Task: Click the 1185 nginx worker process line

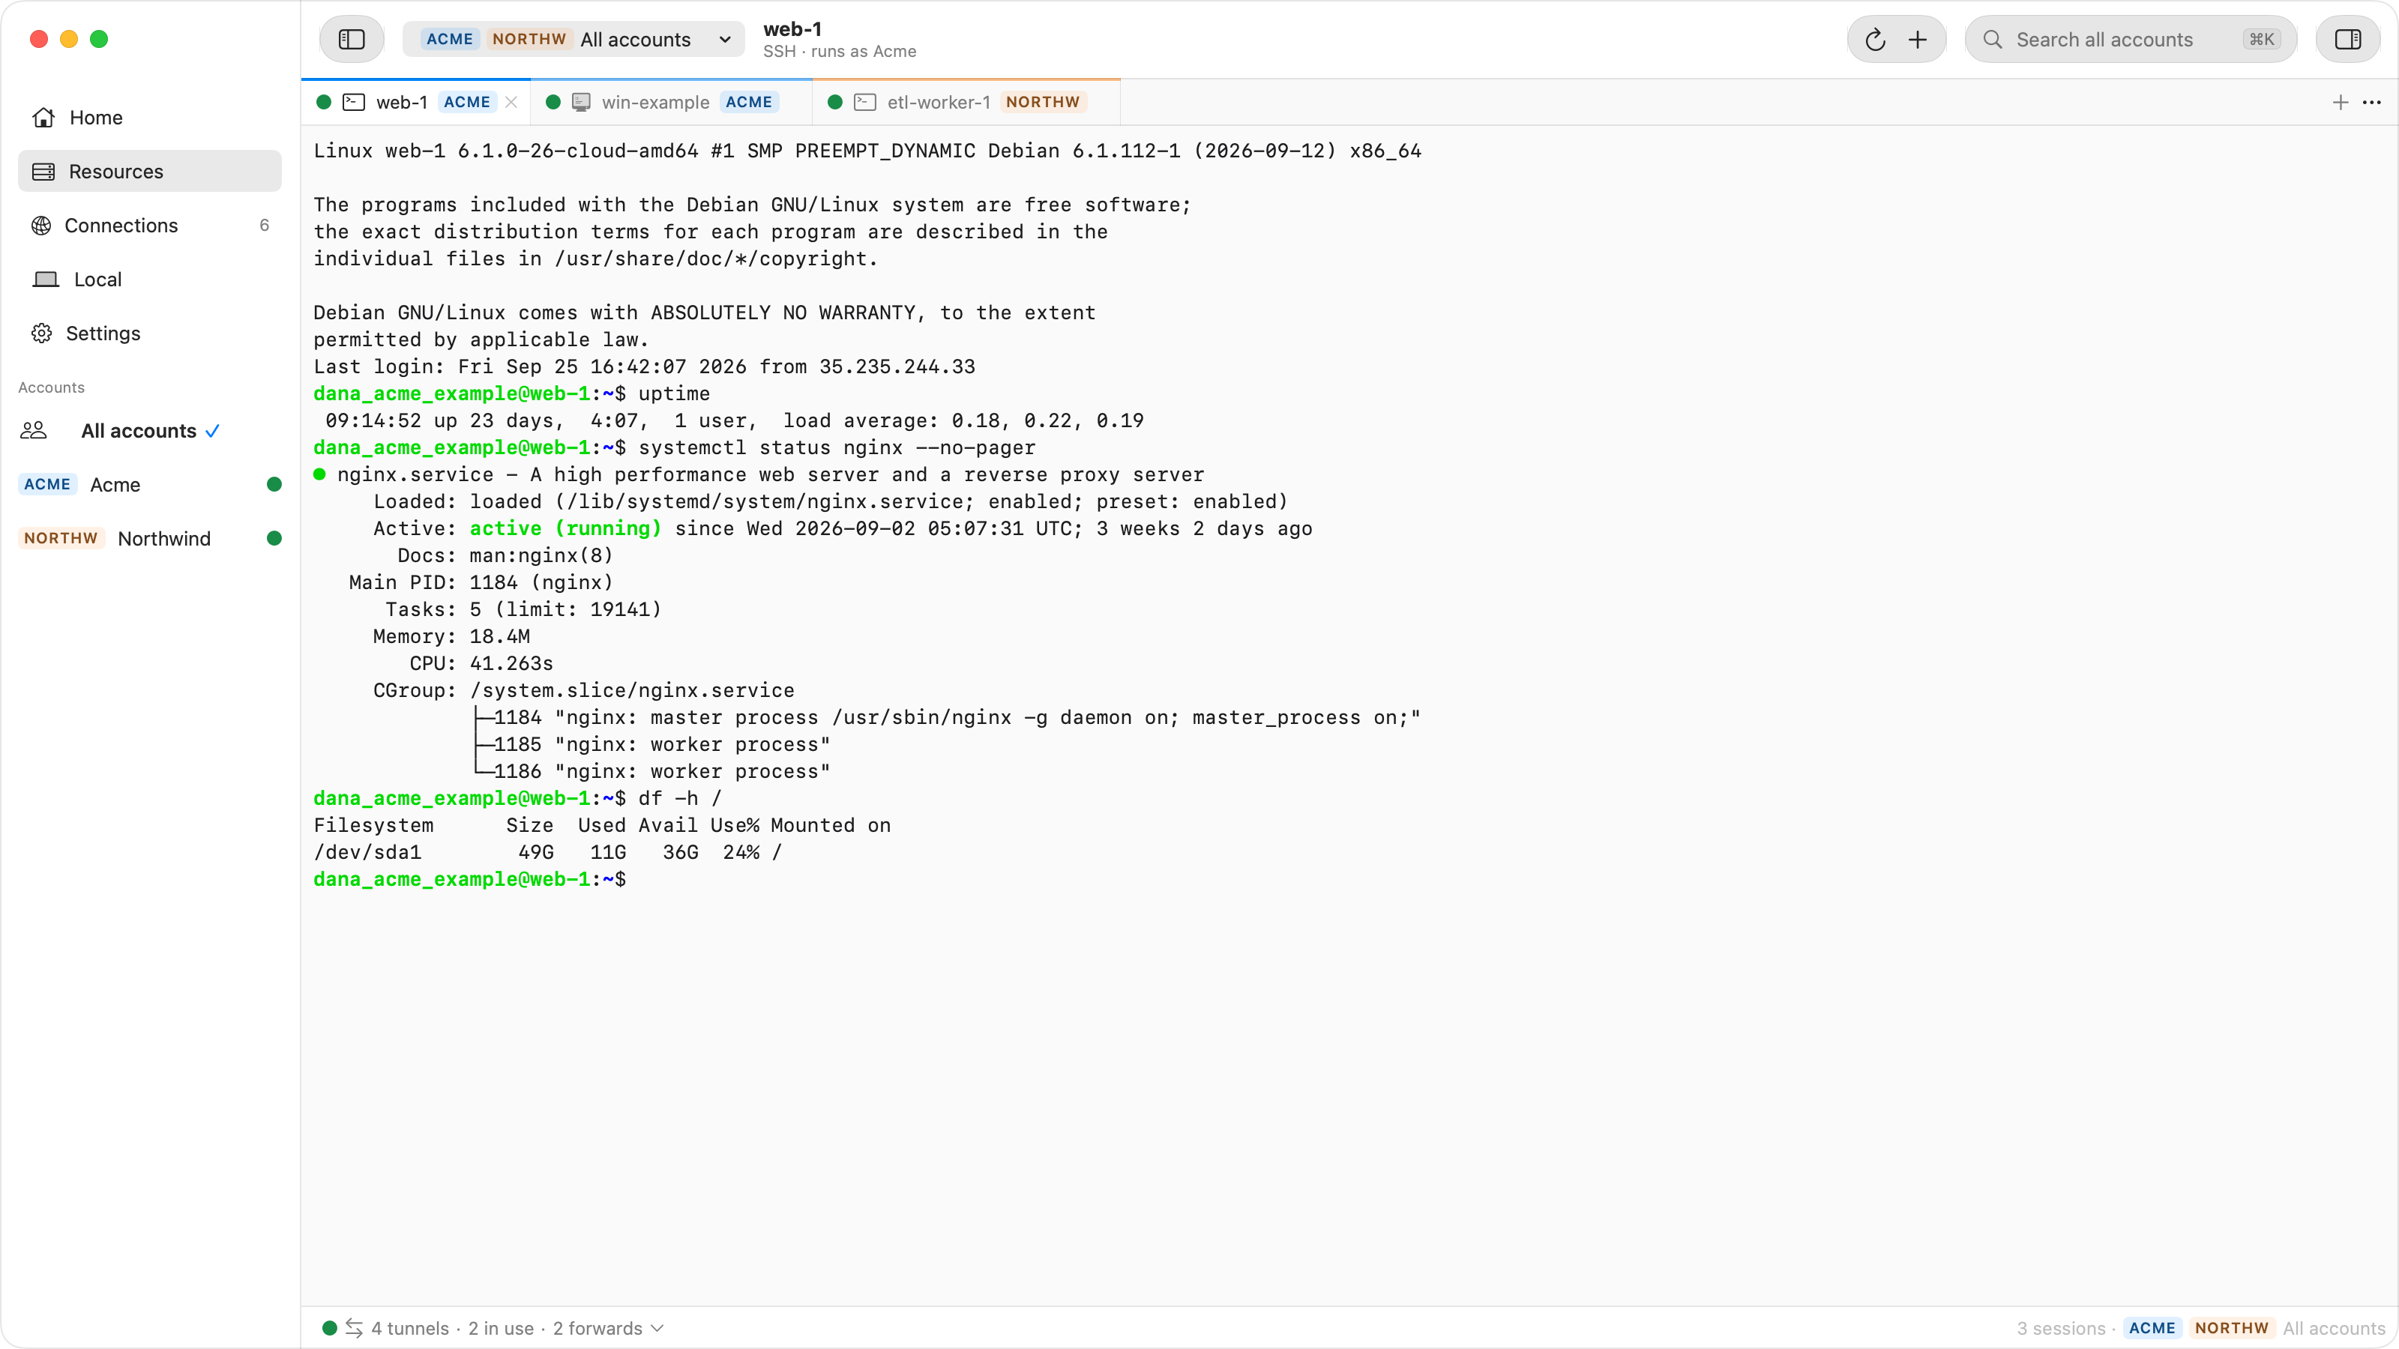Action: click(652, 744)
